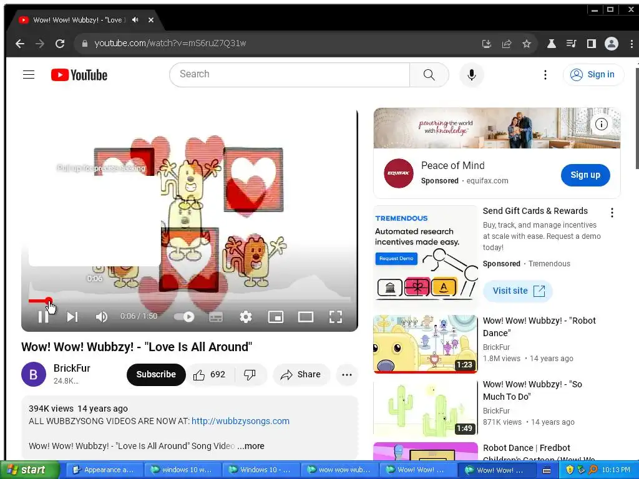
Task: Click the red video progress scrubber
Action: [x=49, y=301]
